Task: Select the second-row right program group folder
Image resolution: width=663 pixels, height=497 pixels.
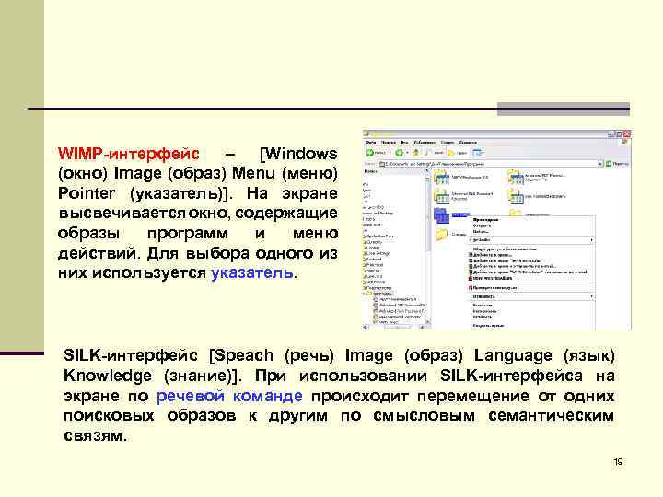Action: (x=515, y=196)
